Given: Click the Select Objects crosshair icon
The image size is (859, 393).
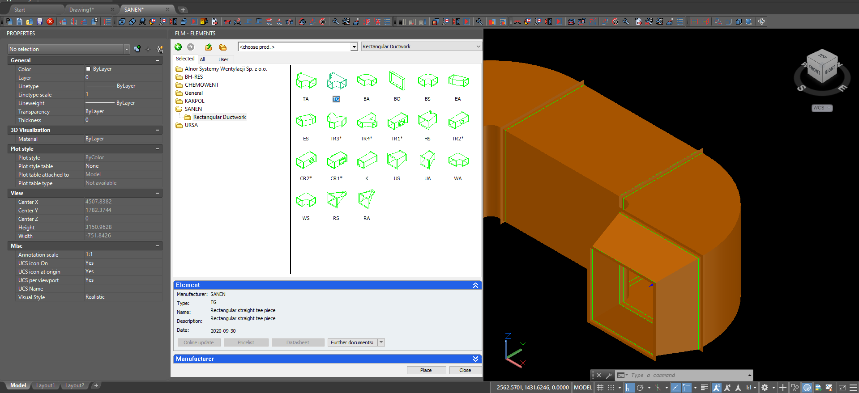Looking at the screenshot, I should (148, 49).
